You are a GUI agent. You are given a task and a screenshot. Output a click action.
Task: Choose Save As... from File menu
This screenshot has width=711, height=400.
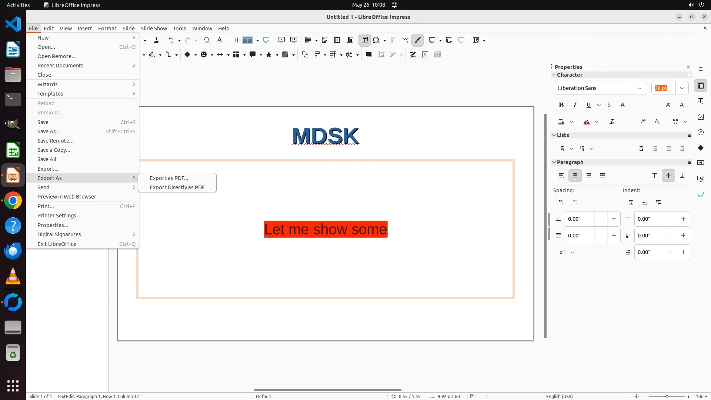pyautogui.click(x=49, y=131)
